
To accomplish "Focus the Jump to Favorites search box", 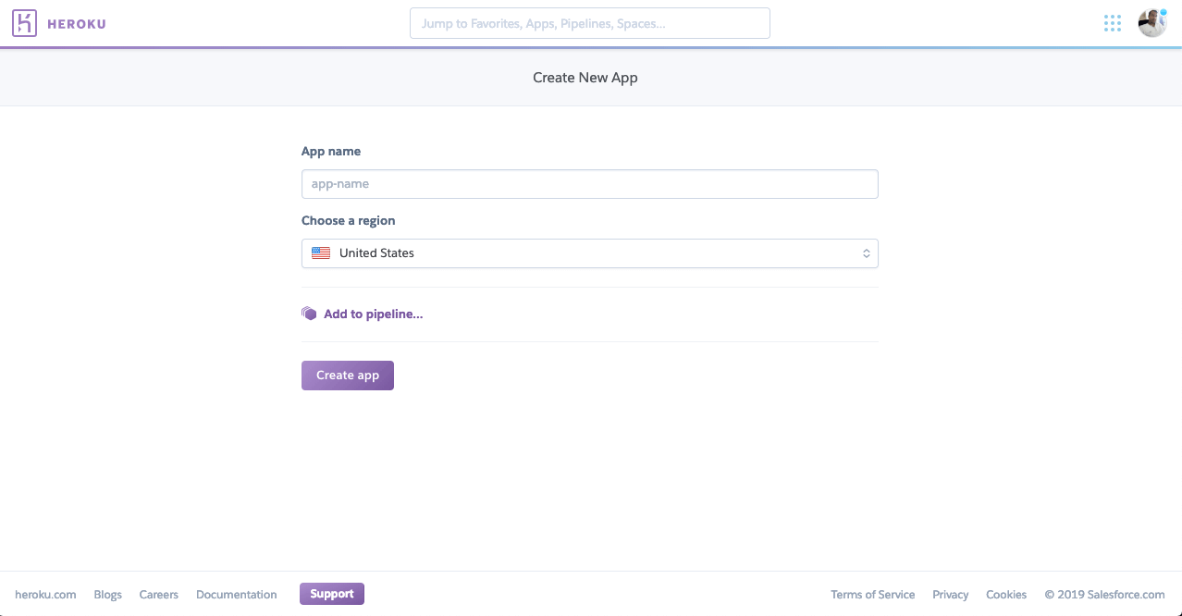I will pyautogui.click(x=589, y=23).
